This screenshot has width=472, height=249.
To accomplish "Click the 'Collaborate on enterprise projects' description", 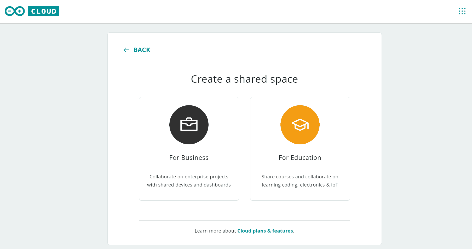I will tap(189, 177).
